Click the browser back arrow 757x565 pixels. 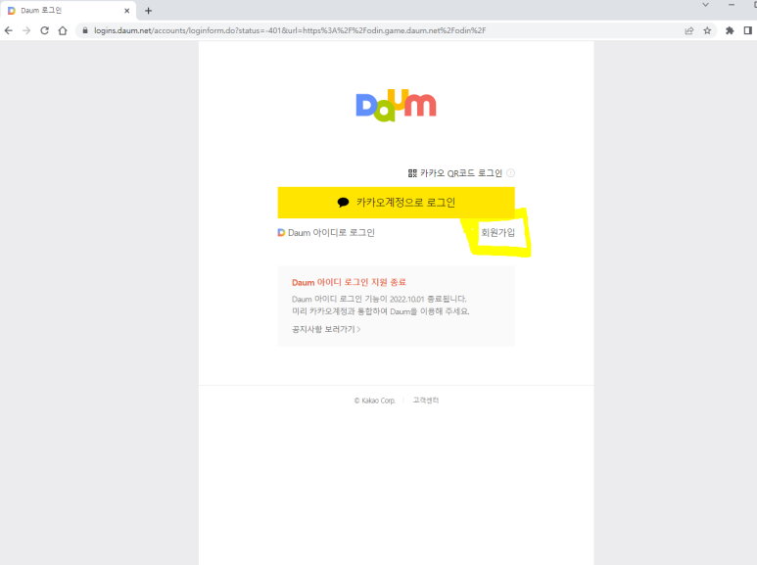pos(9,30)
